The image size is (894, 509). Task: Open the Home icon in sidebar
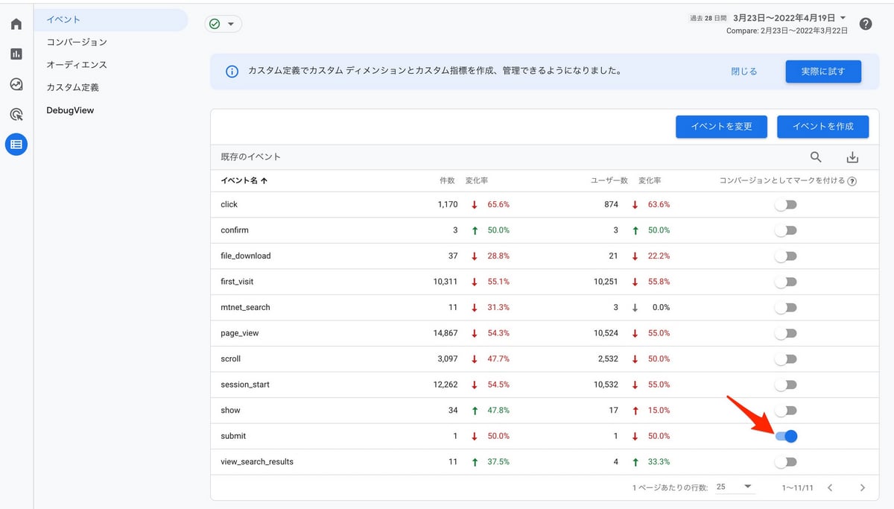click(16, 24)
